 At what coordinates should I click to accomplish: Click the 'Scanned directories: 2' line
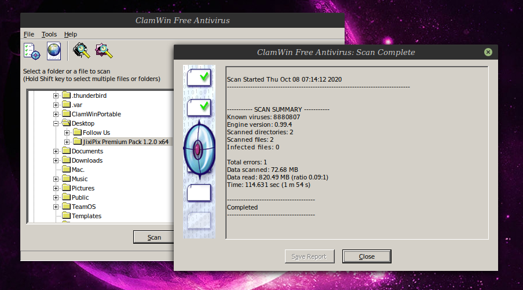point(260,132)
